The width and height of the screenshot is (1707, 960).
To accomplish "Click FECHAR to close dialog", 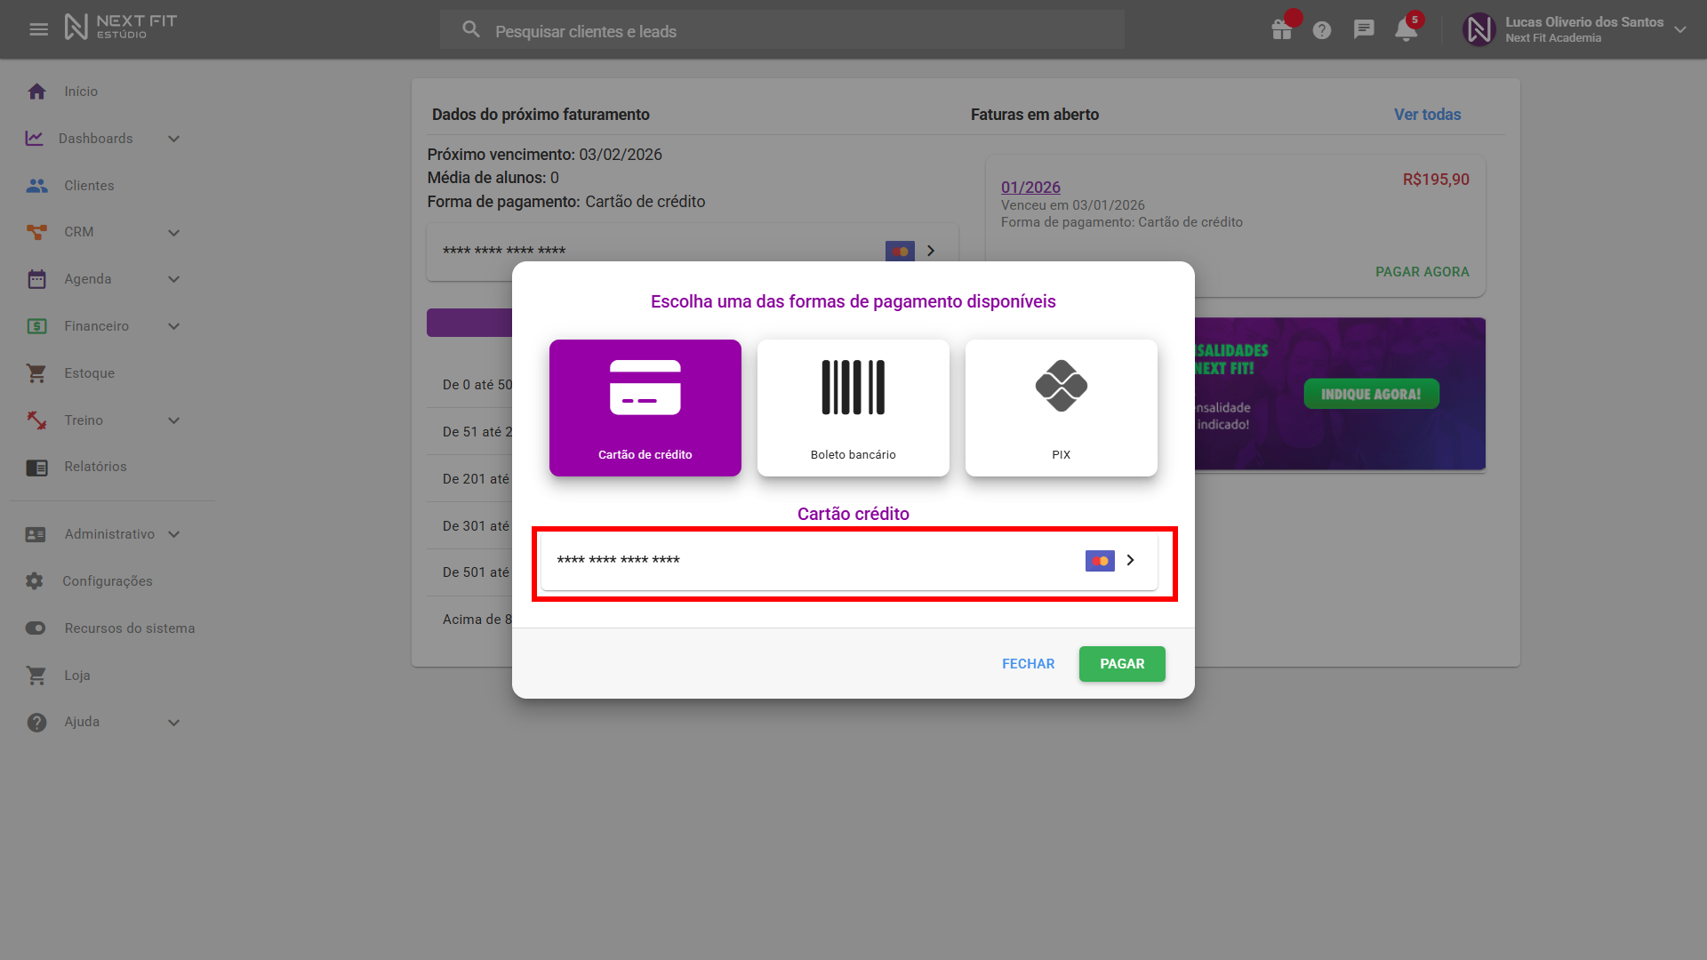I will tap(1028, 664).
